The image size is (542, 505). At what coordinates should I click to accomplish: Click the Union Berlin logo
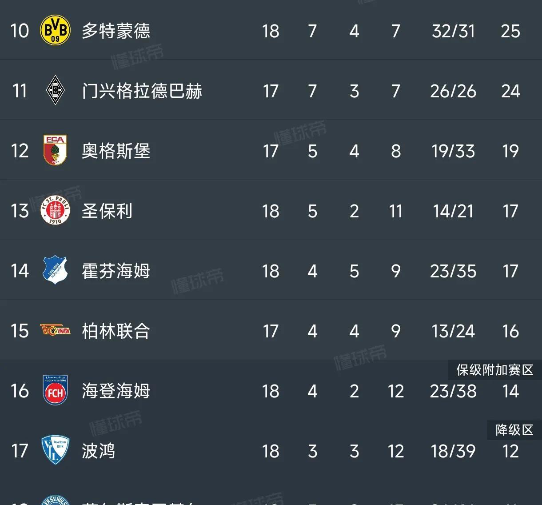pyautogui.click(x=54, y=331)
